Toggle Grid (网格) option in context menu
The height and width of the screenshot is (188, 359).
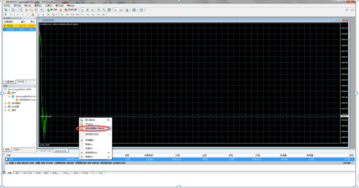(92, 157)
